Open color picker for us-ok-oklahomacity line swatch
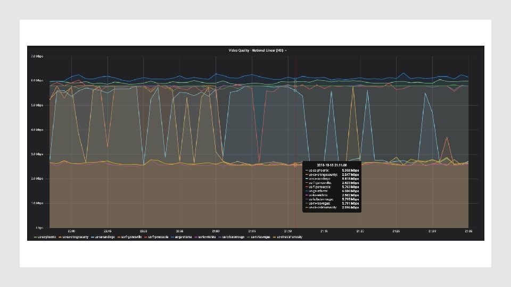The image size is (511, 287). click(275, 237)
